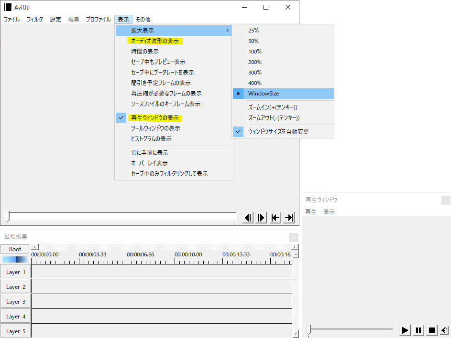The height and width of the screenshot is (338, 451).
Task: Play video in the 再生ウィンドウ
Action: pyautogui.click(x=405, y=330)
